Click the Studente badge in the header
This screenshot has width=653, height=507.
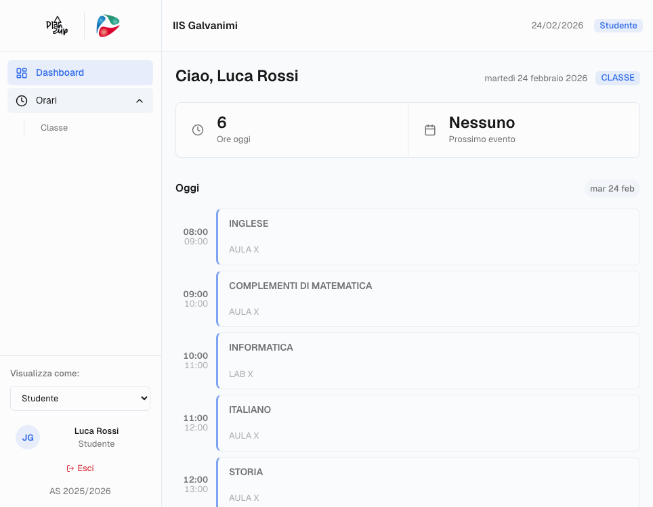618,25
